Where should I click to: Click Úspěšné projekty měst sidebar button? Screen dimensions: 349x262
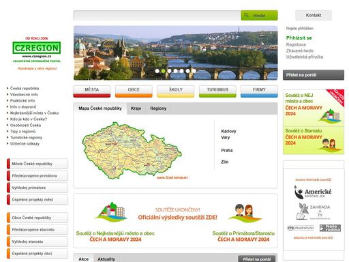tap(37, 200)
